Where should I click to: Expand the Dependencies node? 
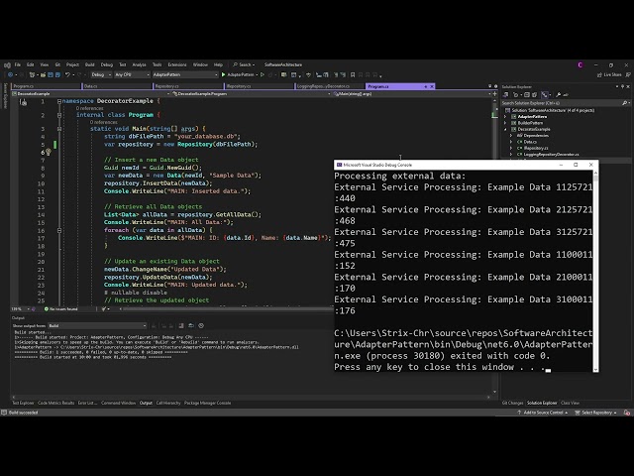tap(511, 136)
